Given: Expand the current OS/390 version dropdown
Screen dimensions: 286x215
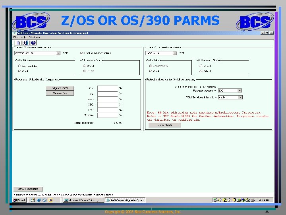Looking at the screenshot, I should click(58, 53).
